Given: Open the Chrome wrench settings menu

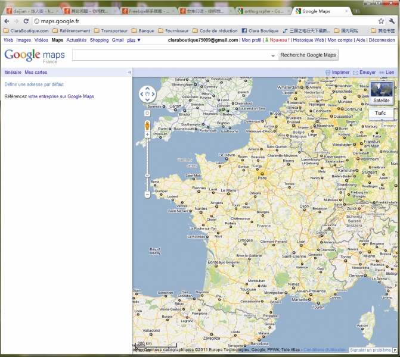Looking at the screenshot, I should 392,21.
